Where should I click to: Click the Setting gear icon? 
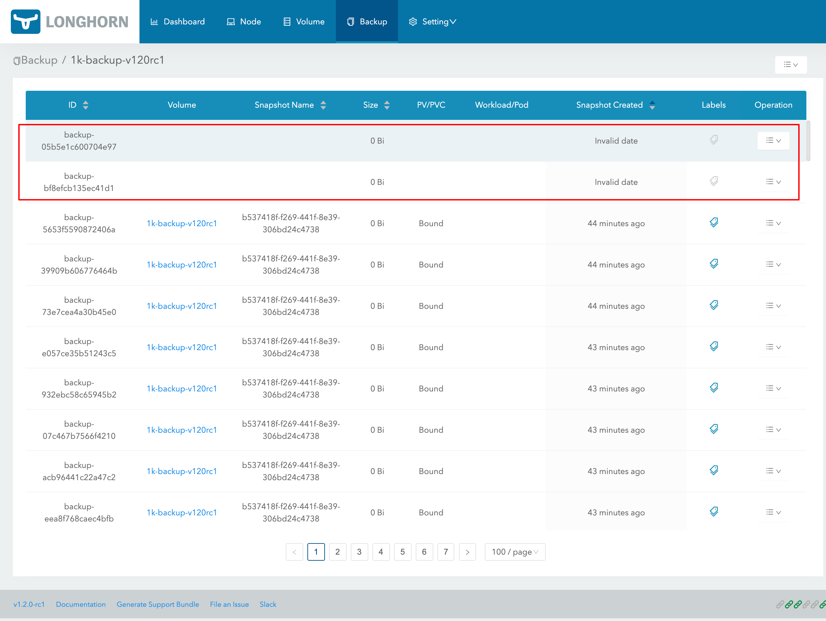[x=413, y=21]
